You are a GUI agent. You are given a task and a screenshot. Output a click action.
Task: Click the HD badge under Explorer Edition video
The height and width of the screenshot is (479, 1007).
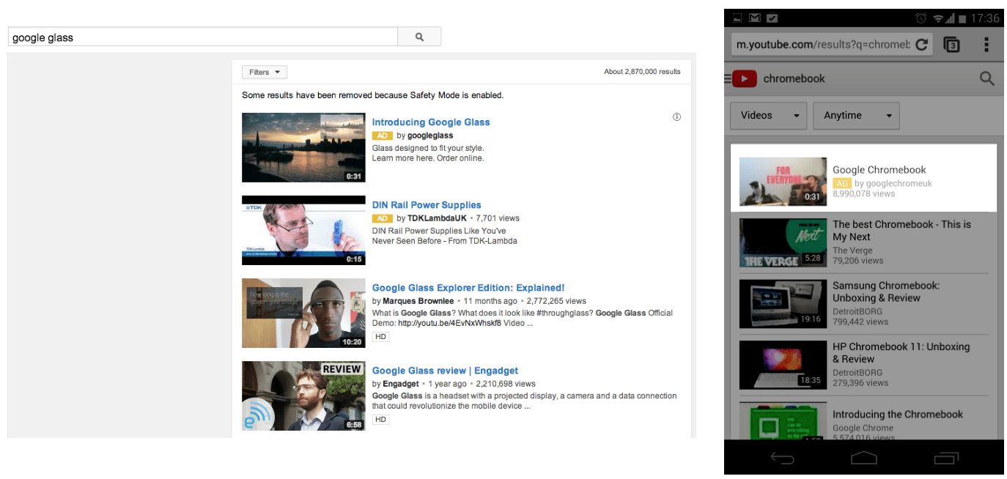(x=380, y=337)
